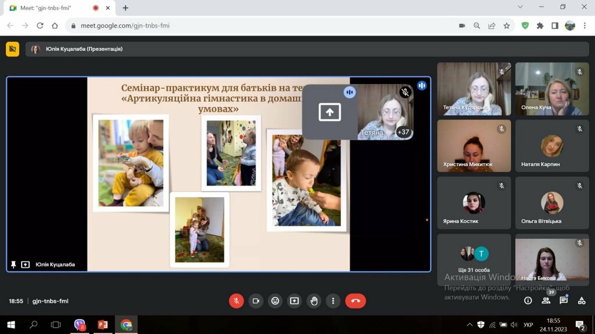This screenshot has height=334, width=595.
Task: Show the participants list with 39 people
Action: (x=546, y=300)
